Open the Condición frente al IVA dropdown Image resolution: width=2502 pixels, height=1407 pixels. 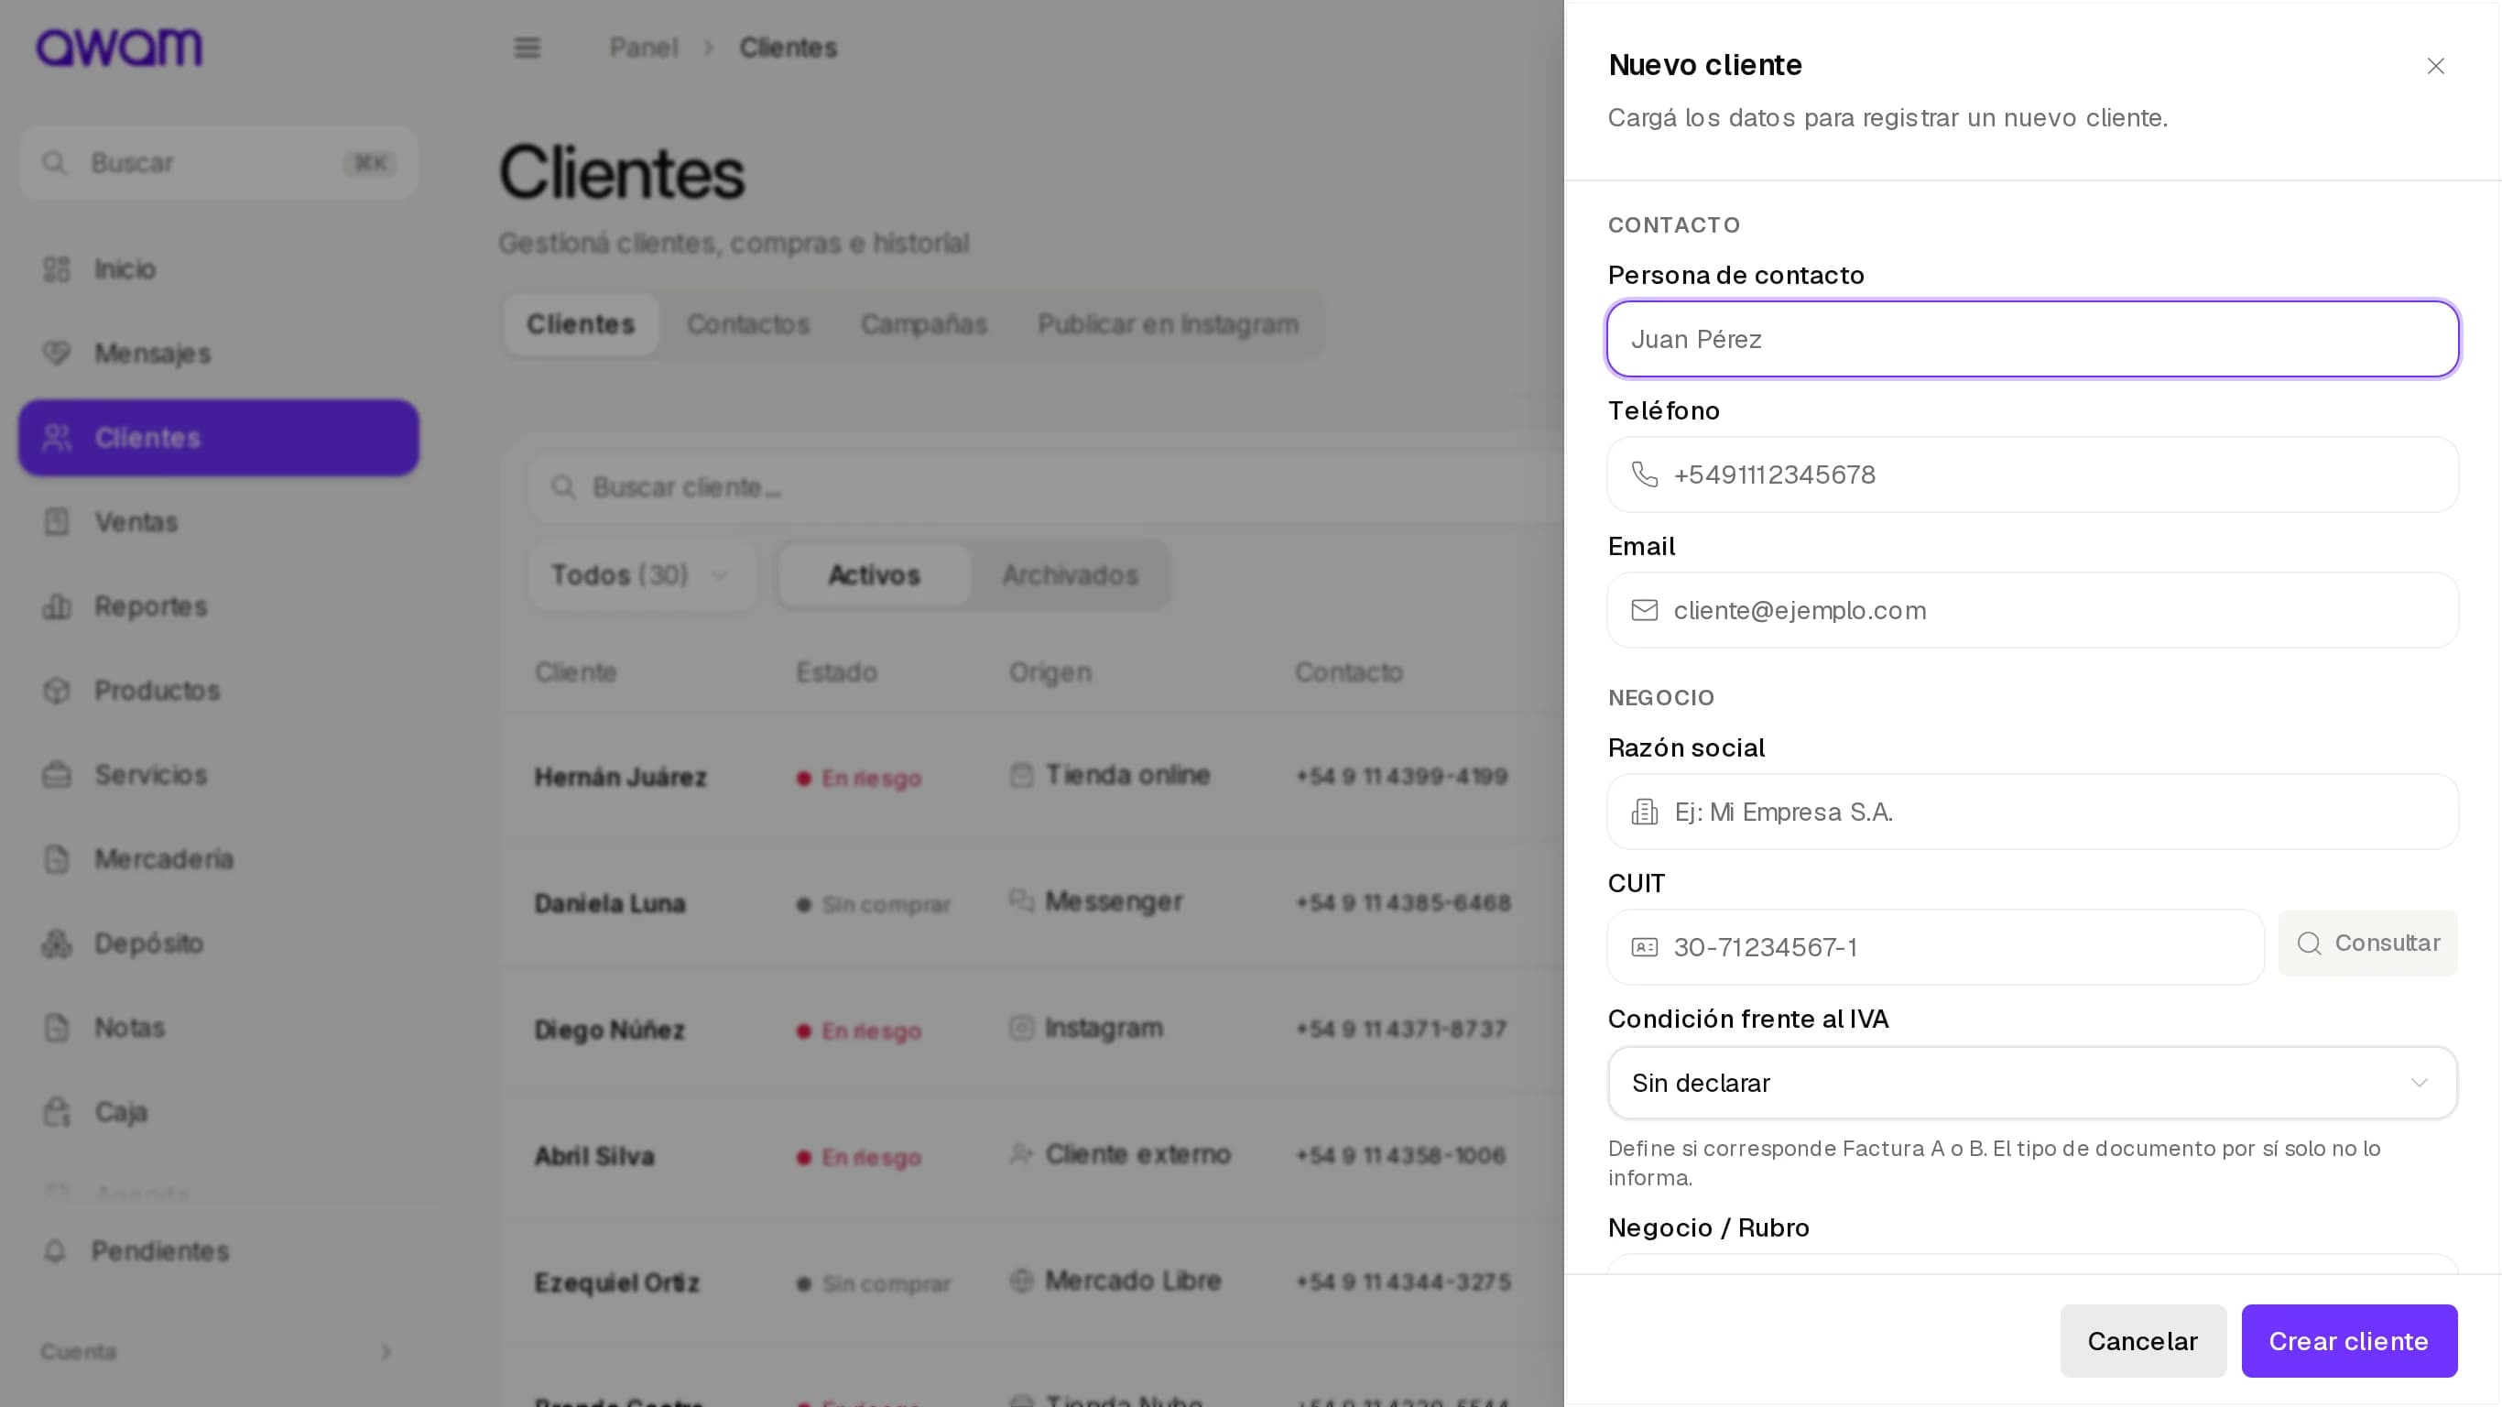tap(2032, 1083)
